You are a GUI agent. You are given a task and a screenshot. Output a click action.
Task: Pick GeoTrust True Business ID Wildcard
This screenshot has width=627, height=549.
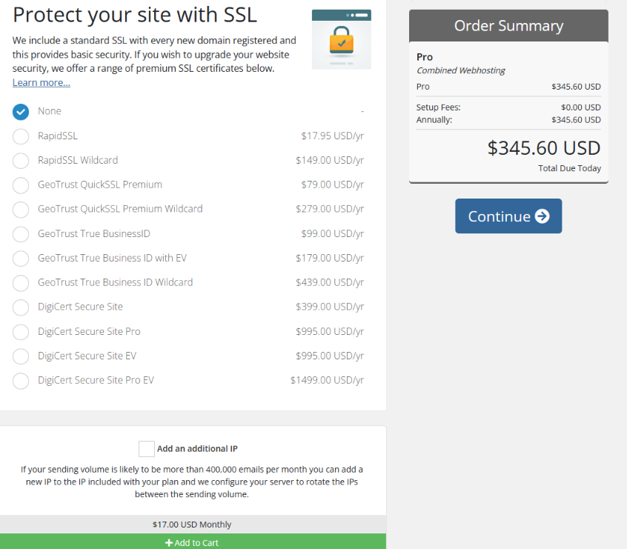pyautogui.click(x=21, y=283)
